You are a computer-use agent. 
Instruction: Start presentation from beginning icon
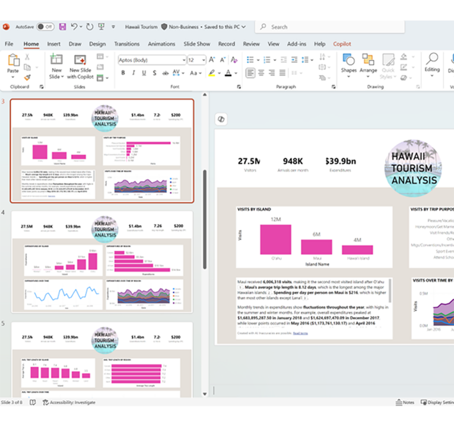coord(101,27)
